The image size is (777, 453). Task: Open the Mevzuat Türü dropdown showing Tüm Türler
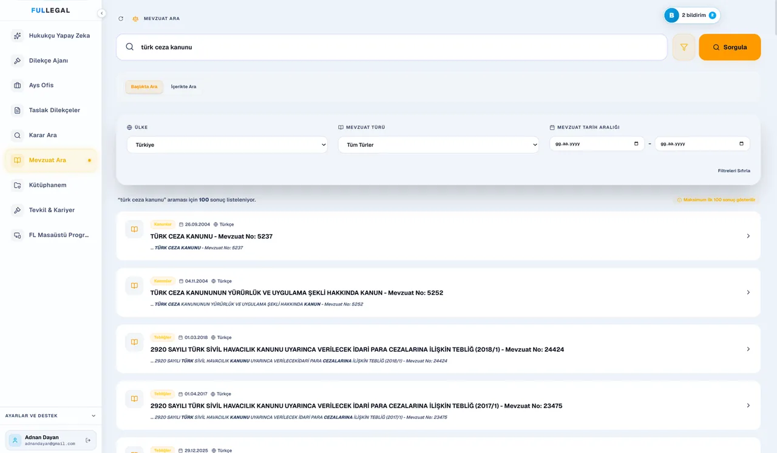tap(438, 145)
